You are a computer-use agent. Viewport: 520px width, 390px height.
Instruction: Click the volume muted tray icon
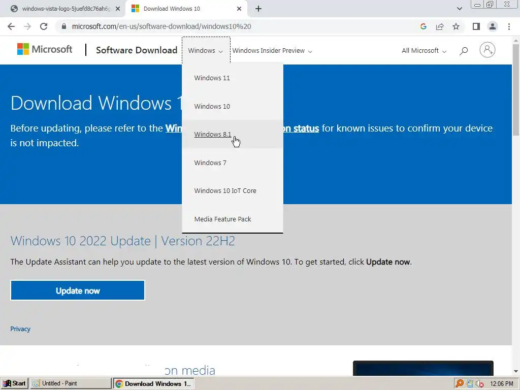(479, 384)
